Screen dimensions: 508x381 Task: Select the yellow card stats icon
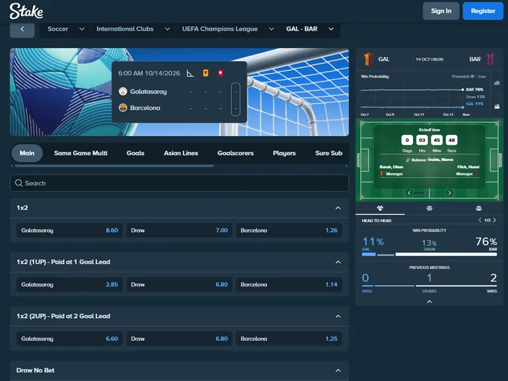pos(205,73)
